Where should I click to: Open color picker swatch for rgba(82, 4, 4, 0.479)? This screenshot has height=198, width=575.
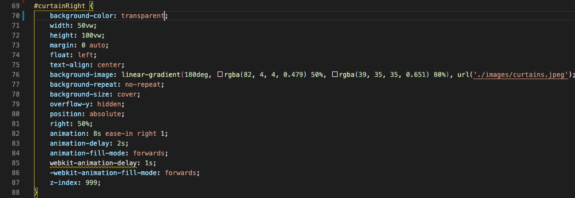click(x=220, y=75)
